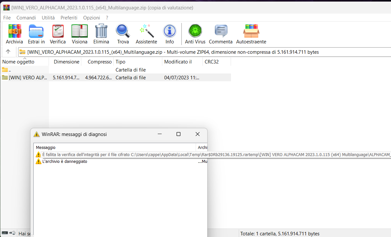Sort by Compresso column header
The image size is (391, 237).
pyautogui.click(x=98, y=62)
